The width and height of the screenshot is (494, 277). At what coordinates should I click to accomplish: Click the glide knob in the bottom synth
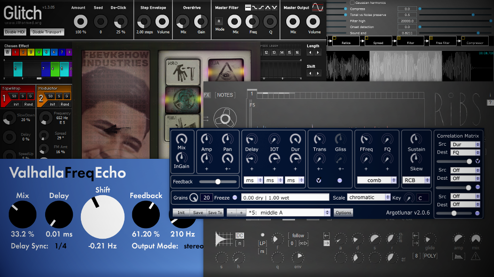click(x=430, y=239)
